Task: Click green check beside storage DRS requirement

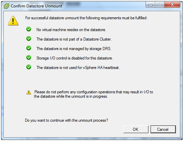Action: [x=29, y=48]
